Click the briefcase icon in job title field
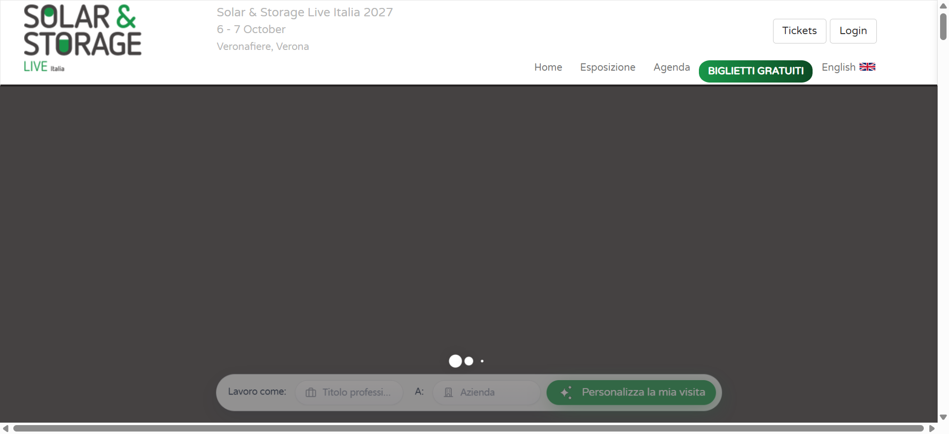 coord(311,392)
